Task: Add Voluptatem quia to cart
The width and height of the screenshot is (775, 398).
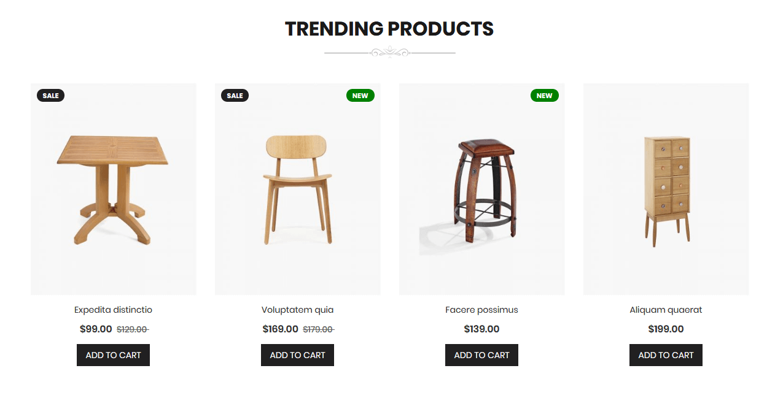Action: coord(297,354)
